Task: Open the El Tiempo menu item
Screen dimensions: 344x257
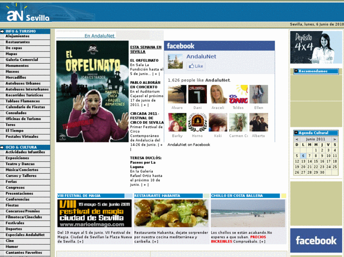Action: 15,131
